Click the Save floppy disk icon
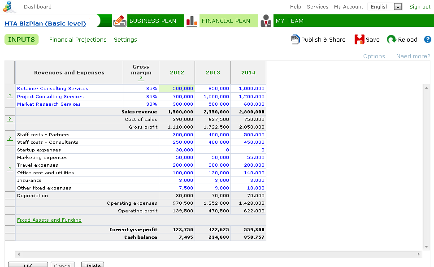The image size is (434, 267). click(359, 39)
